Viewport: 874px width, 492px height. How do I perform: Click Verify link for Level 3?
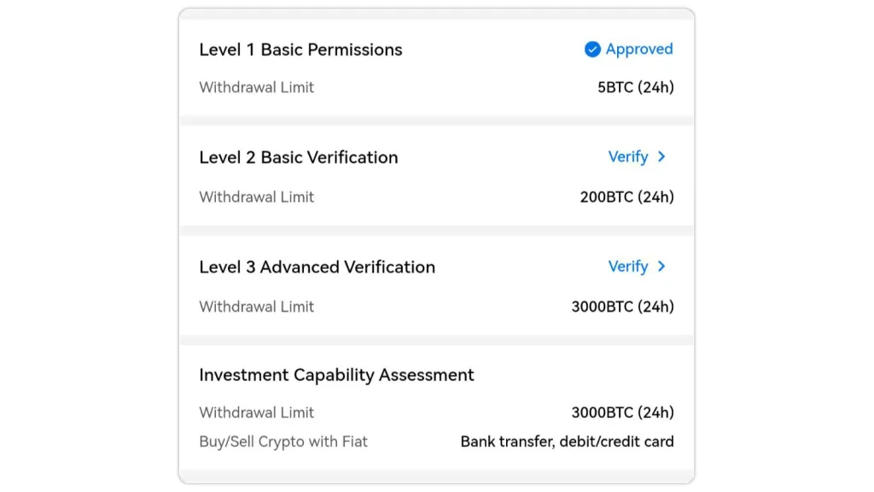(x=628, y=266)
